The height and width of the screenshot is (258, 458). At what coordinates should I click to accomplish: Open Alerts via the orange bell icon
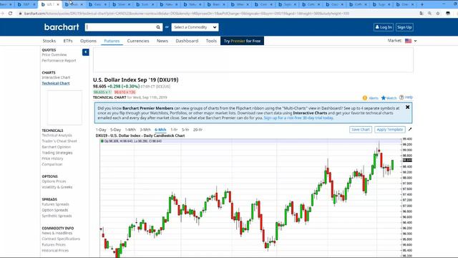click(365, 98)
